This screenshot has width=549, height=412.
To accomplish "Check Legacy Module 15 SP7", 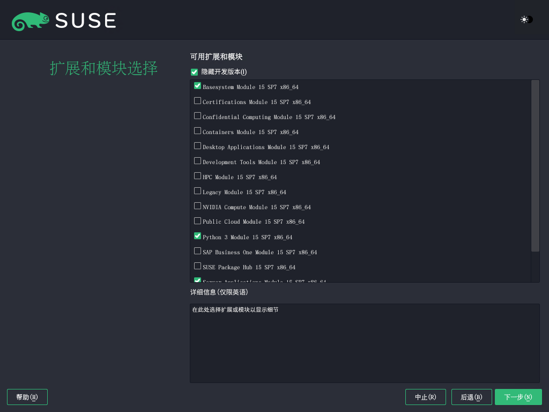I will point(197,192).
